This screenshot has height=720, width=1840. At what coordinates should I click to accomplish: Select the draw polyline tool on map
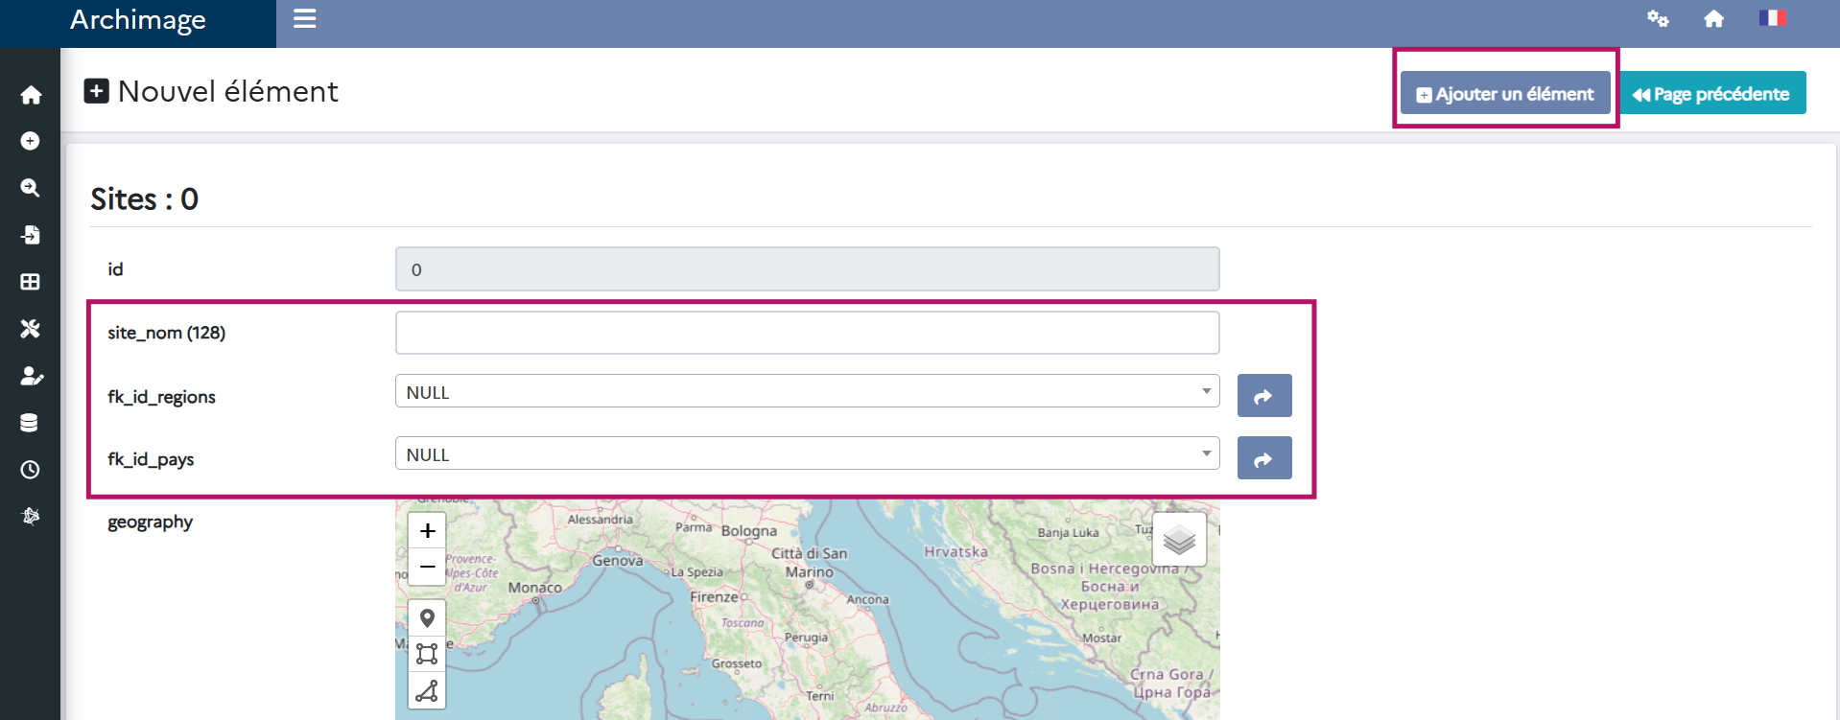[x=427, y=690]
